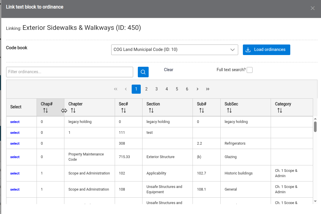Click the Select column header
Screen dimensions: 321x214
click(21, 107)
